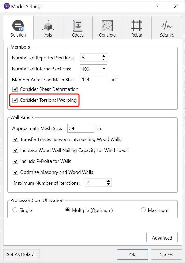The height and width of the screenshot is (263, 185).
Task: Select Single processor core option
Action: 15,210
